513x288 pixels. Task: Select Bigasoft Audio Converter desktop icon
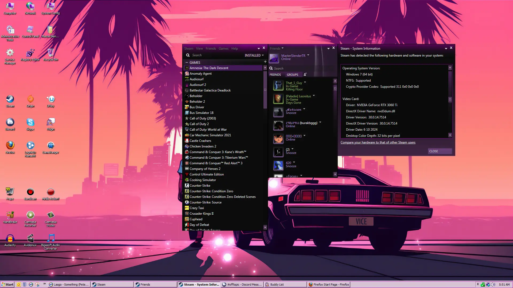(x=50, y=242)
